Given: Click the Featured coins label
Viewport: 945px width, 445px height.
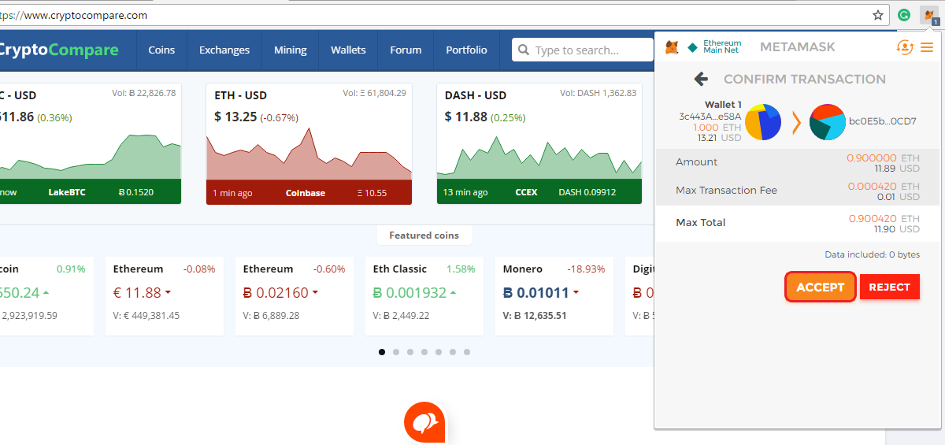Looking at the screenshot, I should tap(424, 235).
